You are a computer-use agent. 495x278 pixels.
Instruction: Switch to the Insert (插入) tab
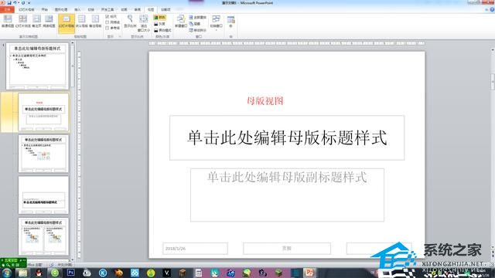[77, 10]
